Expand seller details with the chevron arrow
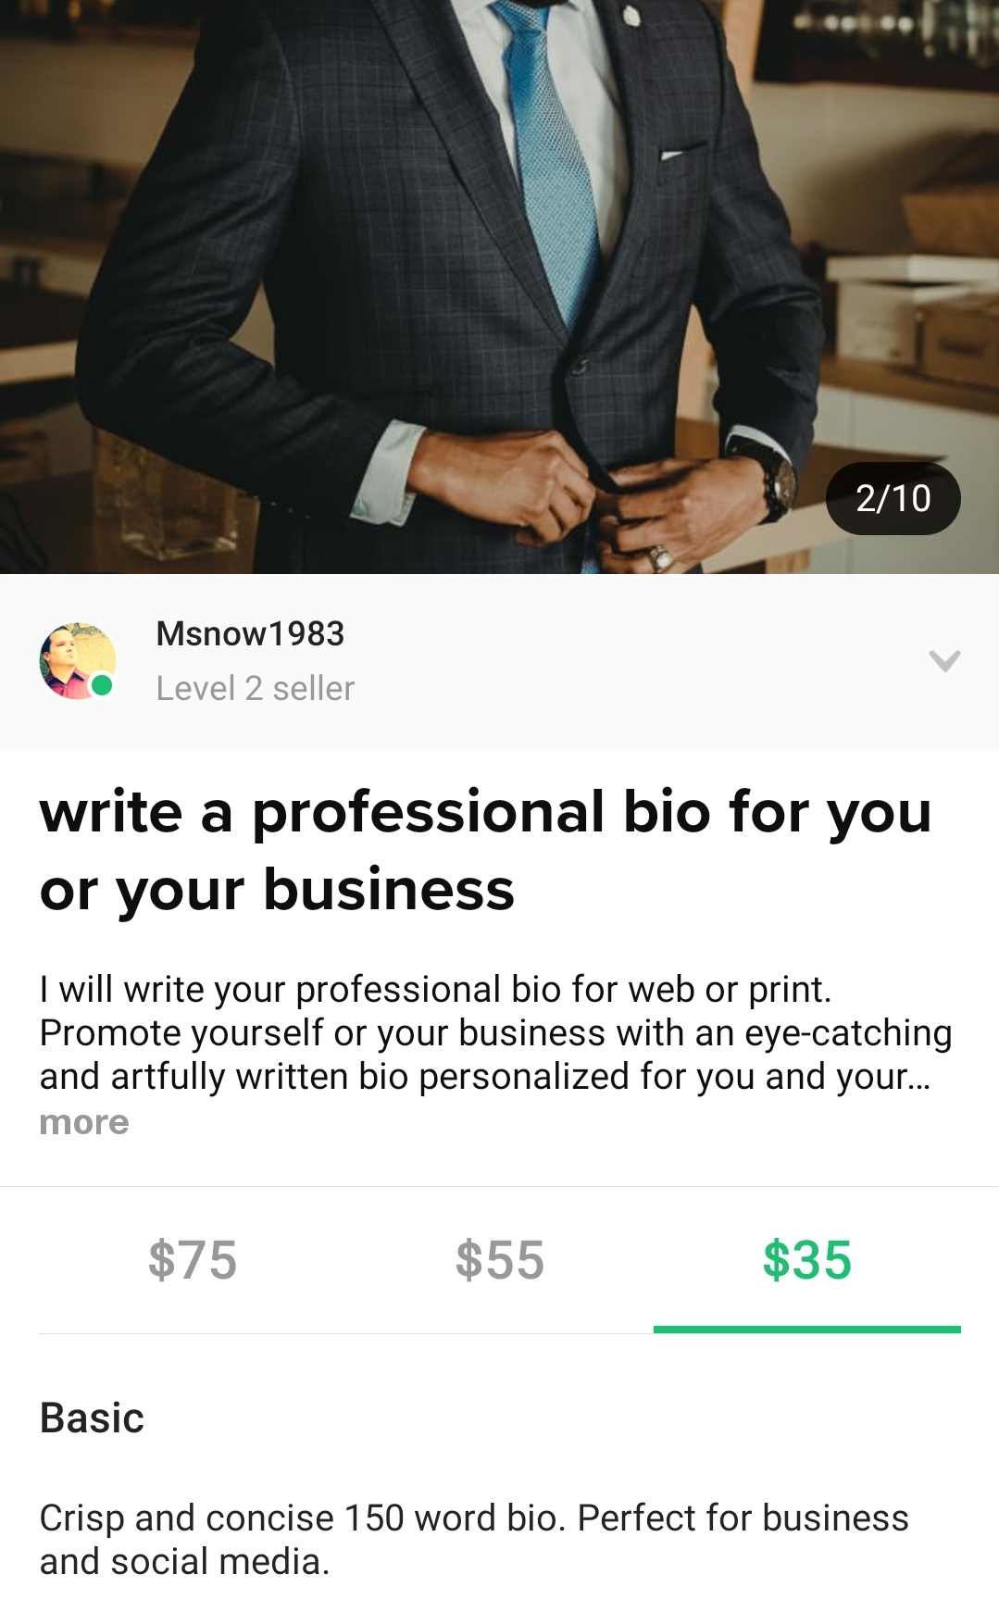This screenshot has height=1599, width=999. tap(944, 660)
